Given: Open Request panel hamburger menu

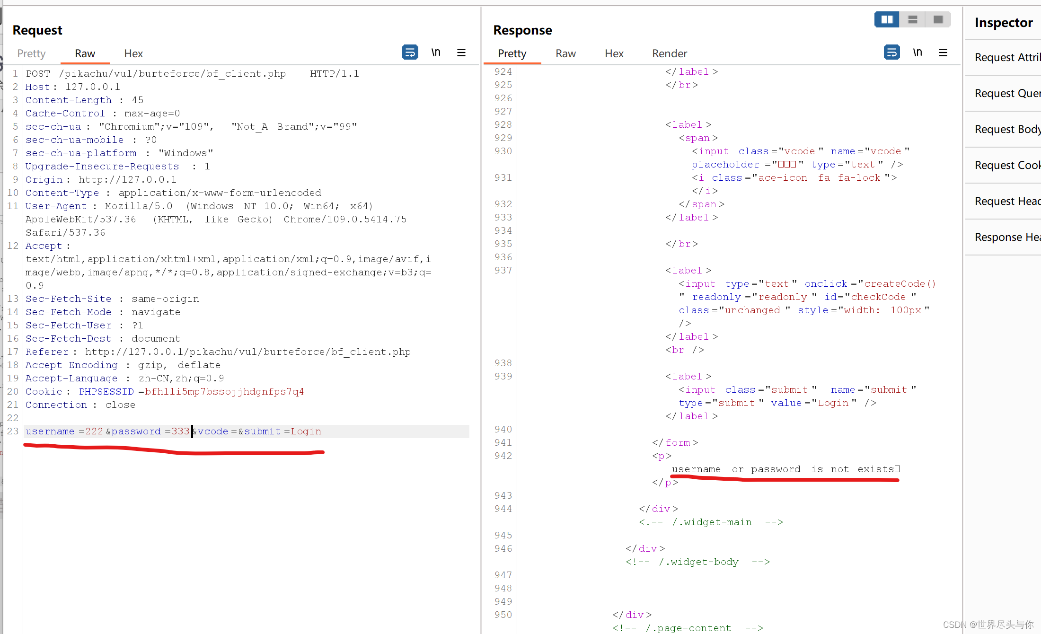Looking at the screenshot, I should (x=461, y=53).
